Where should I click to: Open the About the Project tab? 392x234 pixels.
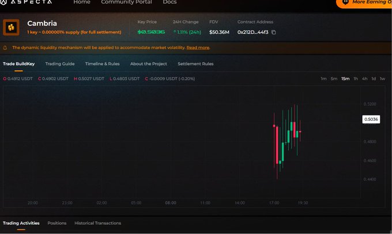tap(149, 64)
